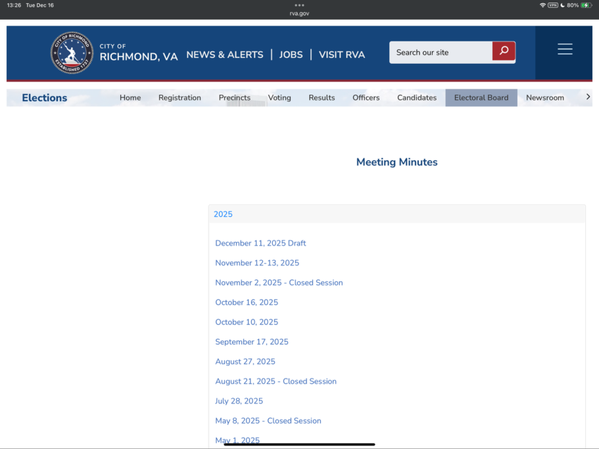This screenshot has width=599, height=449.
Task: View the October 16, 2025 minutes
Action: tap(247, 302)
